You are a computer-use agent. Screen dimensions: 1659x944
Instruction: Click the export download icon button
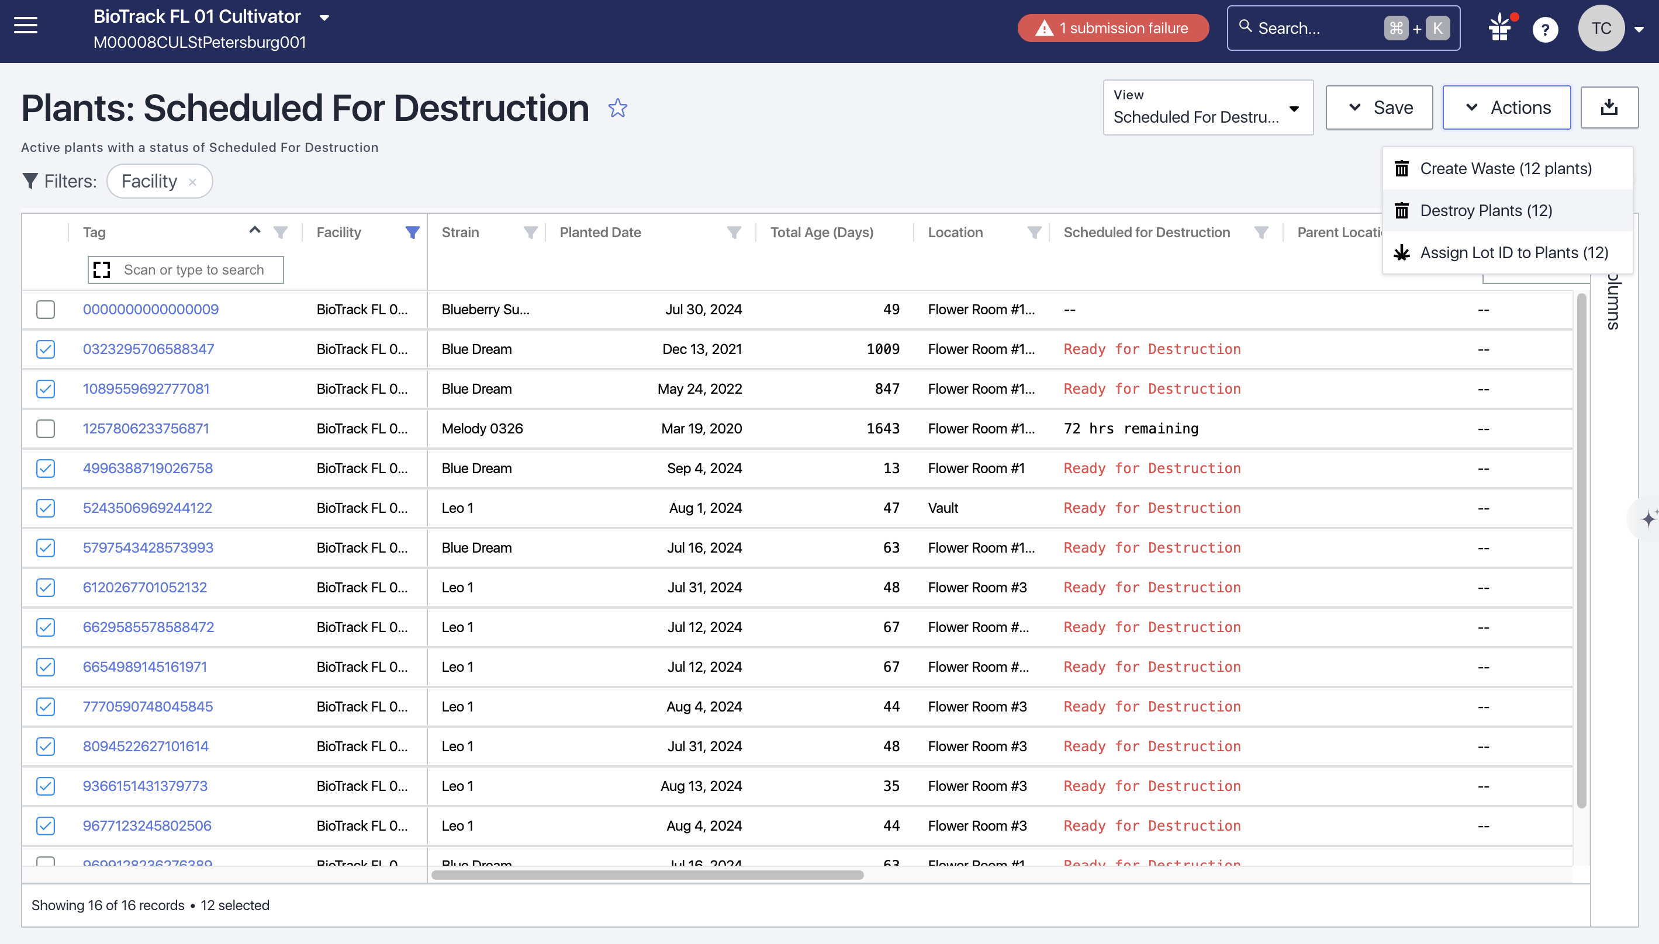coord(1609,107)
